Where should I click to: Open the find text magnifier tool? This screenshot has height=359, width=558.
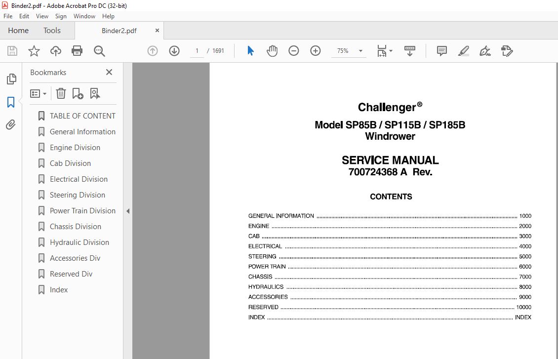99,51
